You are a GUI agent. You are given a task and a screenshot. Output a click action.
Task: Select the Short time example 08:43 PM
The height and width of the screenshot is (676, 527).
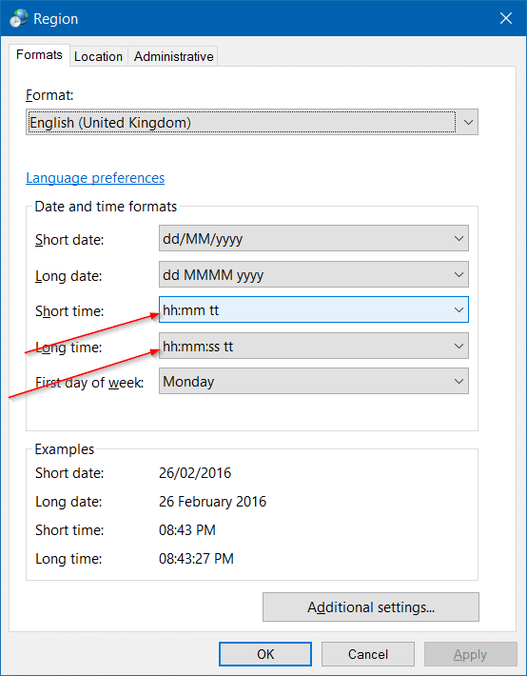tap(187, 529)
